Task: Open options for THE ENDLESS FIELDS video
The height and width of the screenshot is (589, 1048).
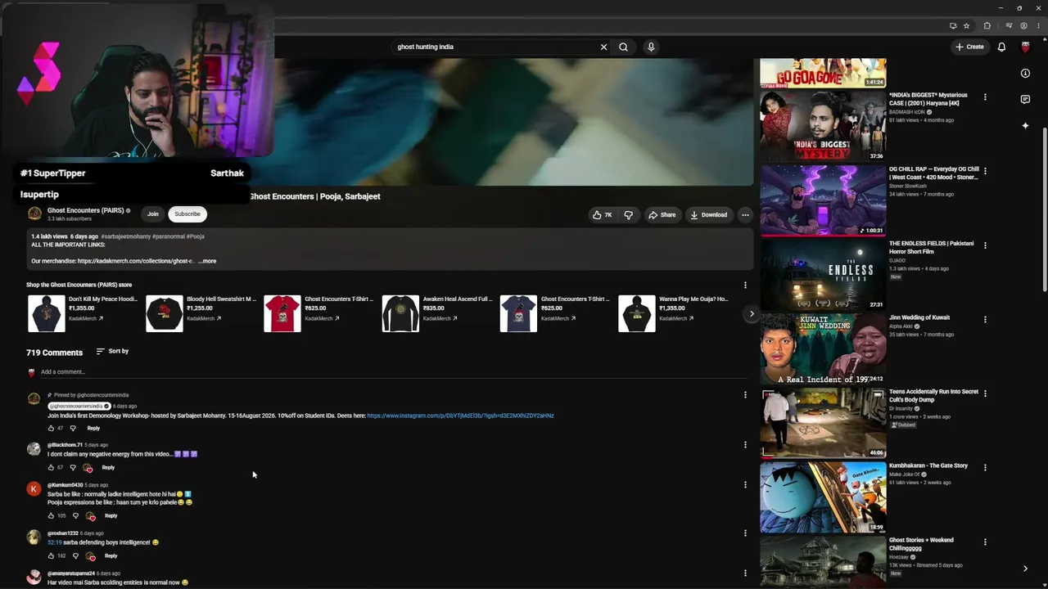Action: point(985,245)
